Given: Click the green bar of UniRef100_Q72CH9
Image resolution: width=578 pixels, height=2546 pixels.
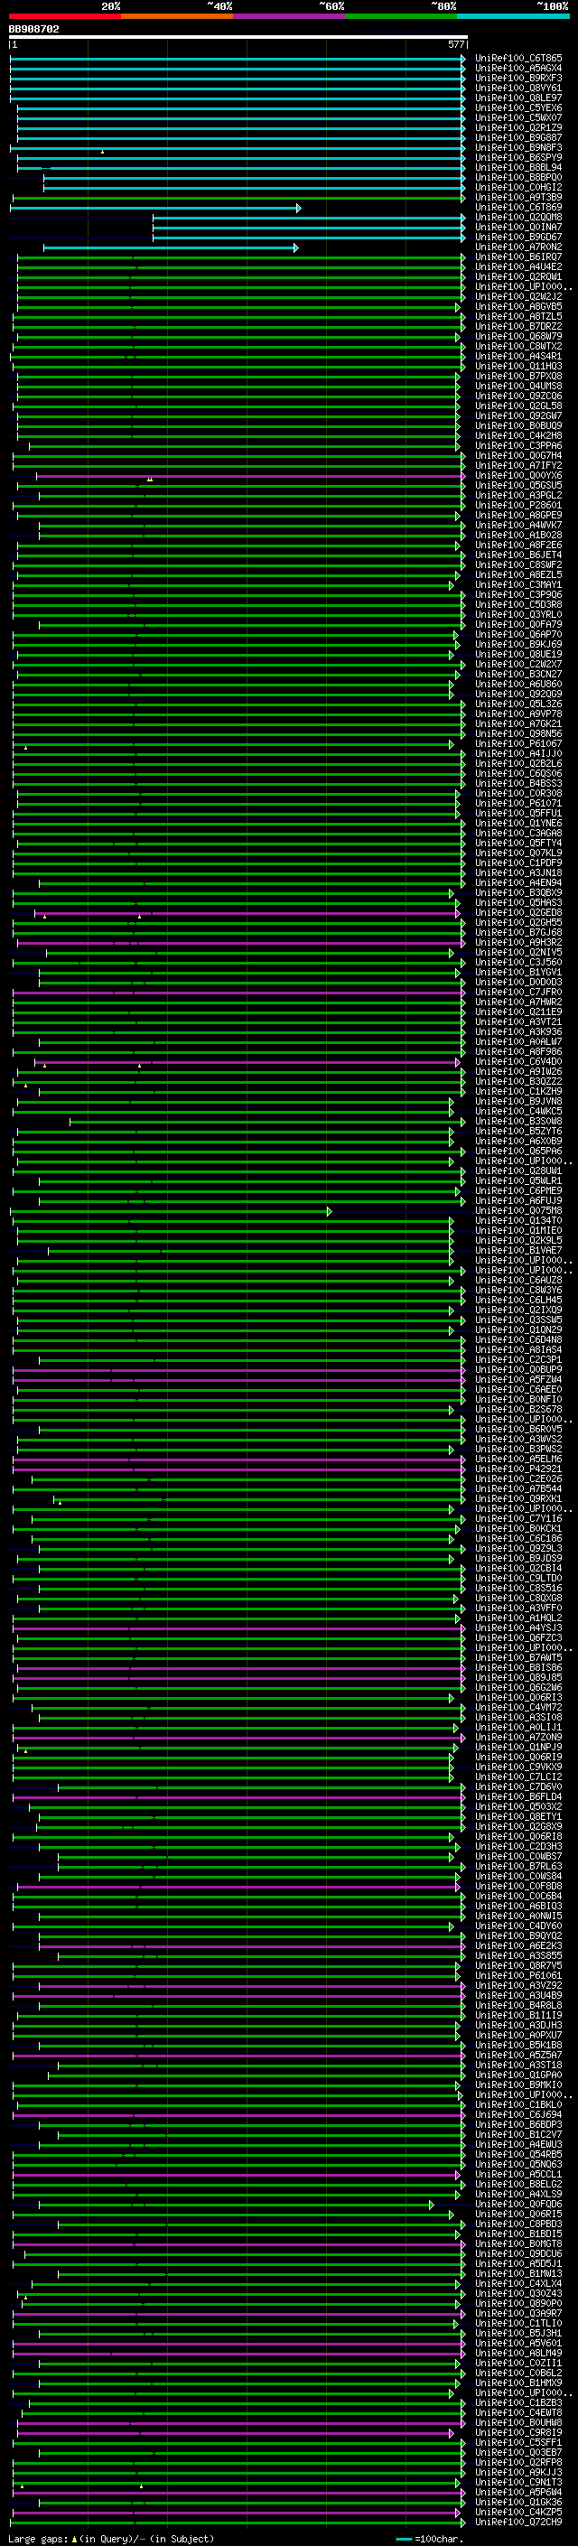Looking at the screenshot, I should (239, 2523).
